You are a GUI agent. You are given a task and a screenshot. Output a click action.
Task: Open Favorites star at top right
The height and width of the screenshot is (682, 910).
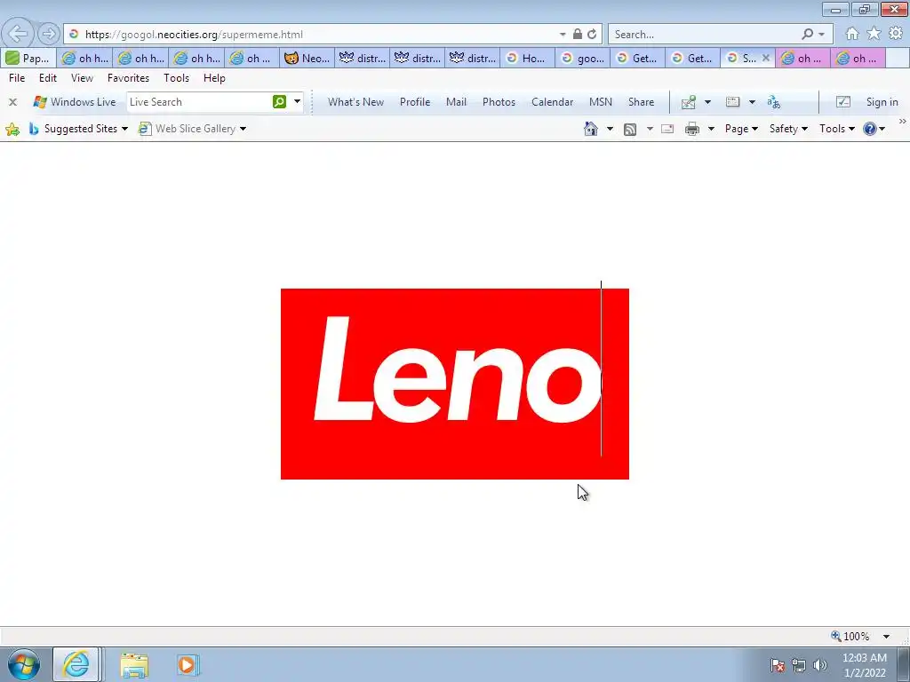point(874,34)
